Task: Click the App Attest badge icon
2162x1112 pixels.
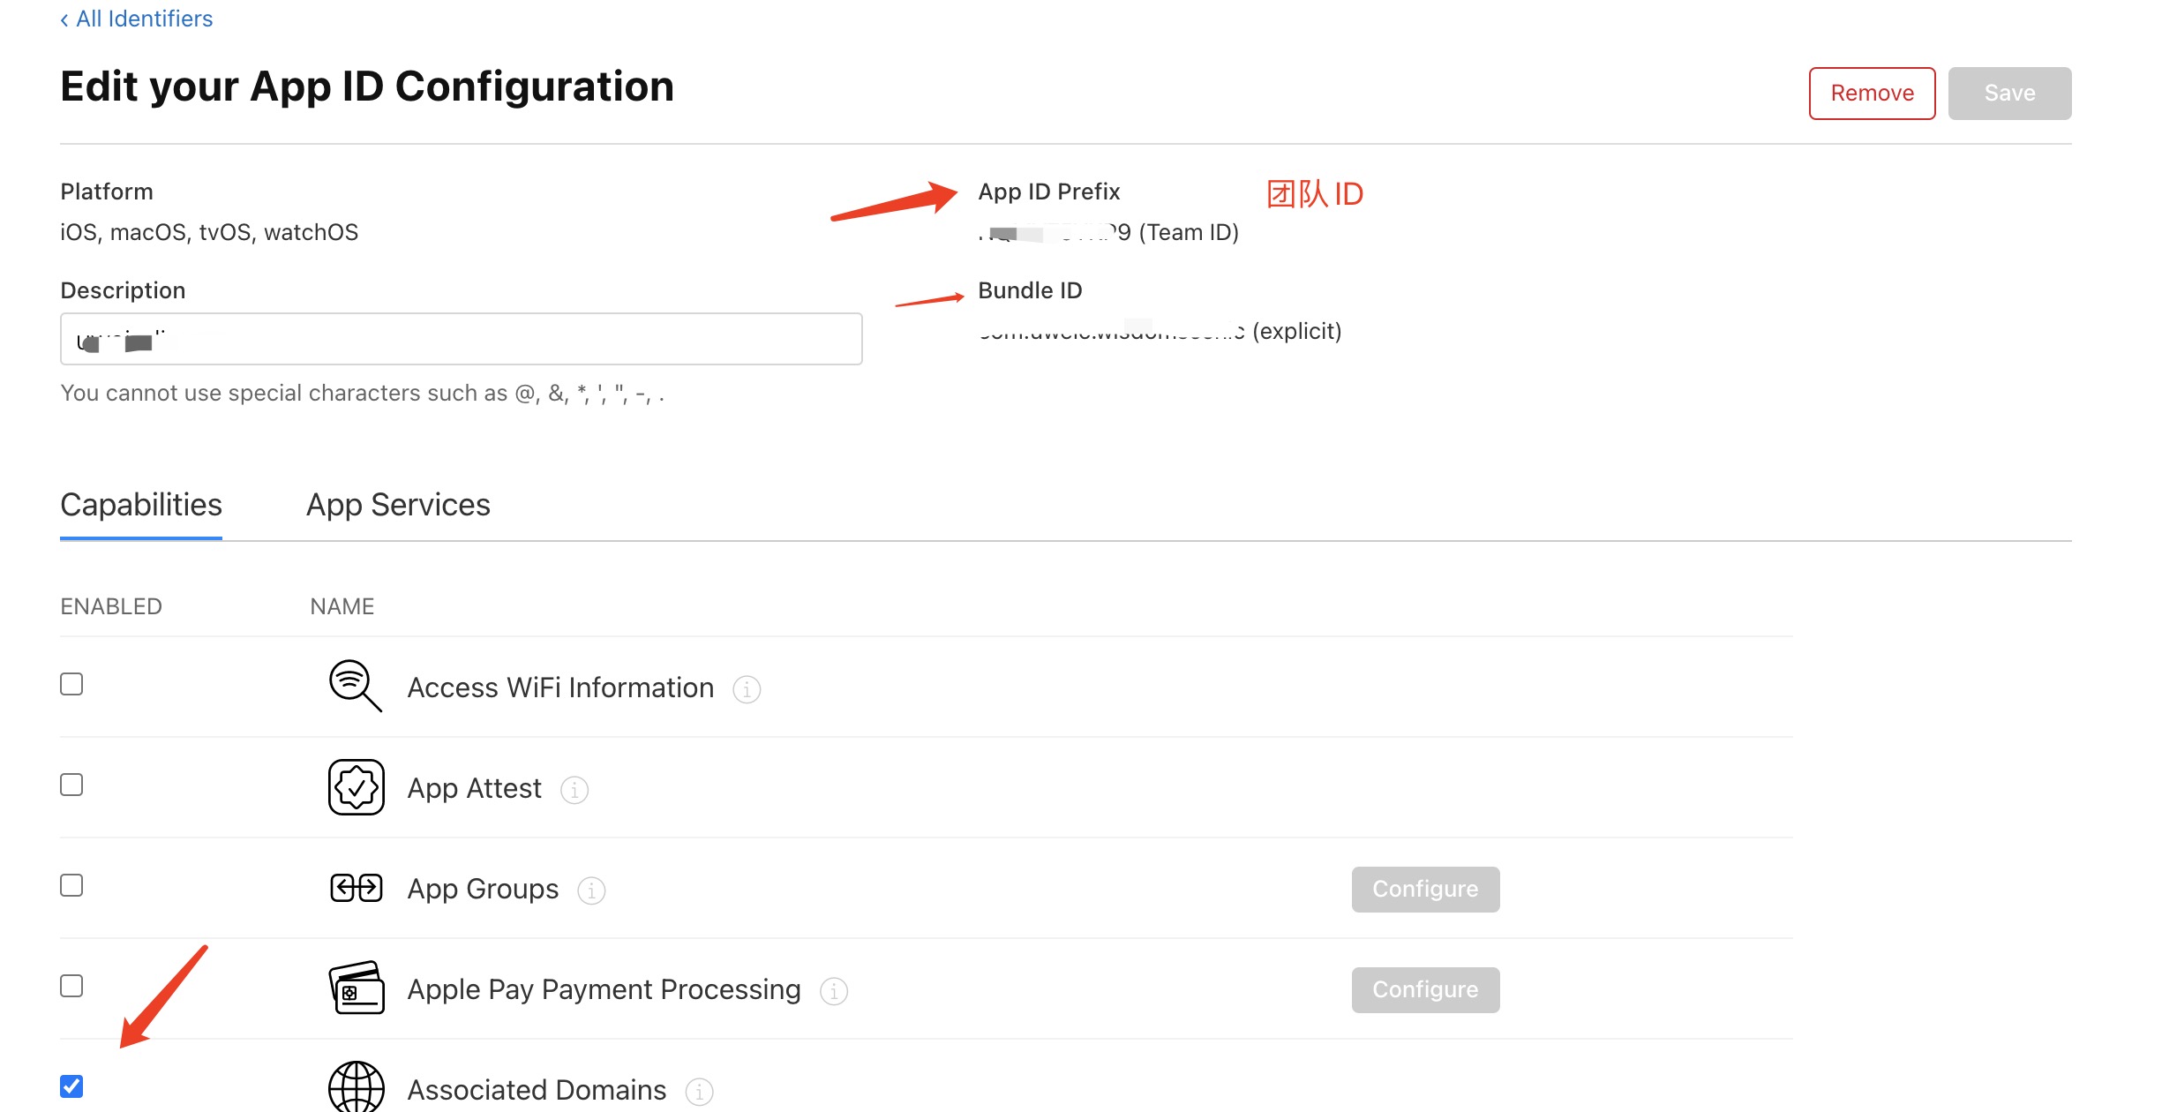Action: pos(356,787)
